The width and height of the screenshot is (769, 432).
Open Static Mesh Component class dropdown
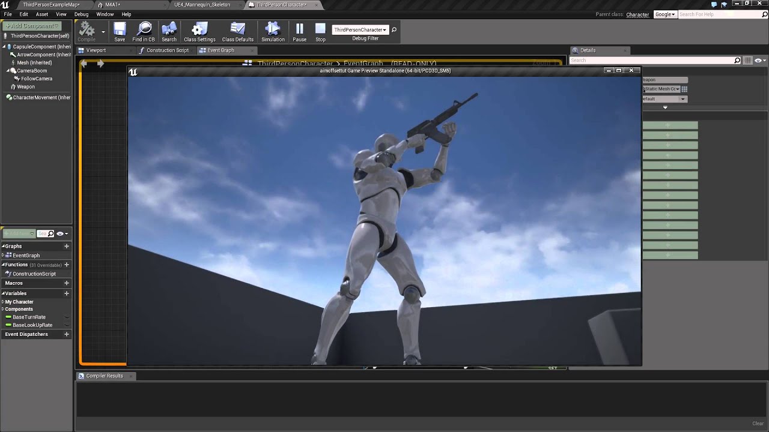click(x=661, y=89)
